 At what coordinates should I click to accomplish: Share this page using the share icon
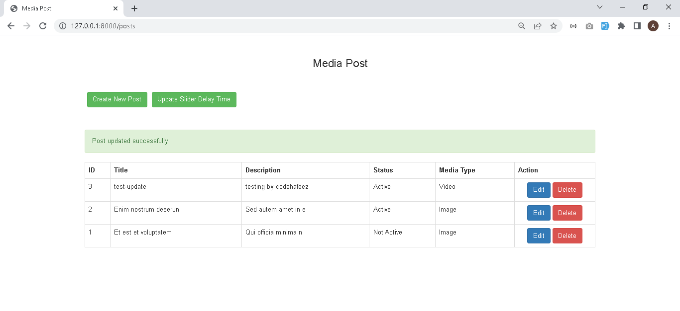coord(538,26)
